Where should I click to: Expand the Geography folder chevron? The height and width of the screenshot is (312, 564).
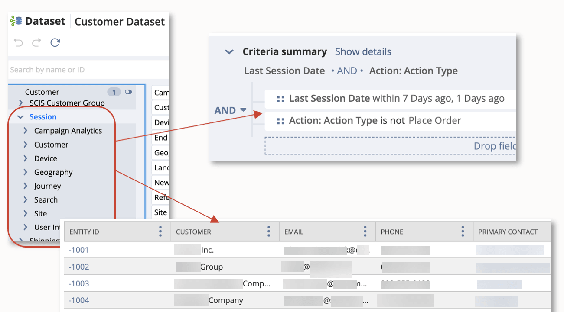[26, 172]
